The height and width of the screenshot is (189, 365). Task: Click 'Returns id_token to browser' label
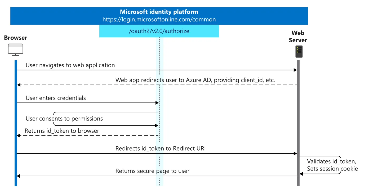[x=62, y=131]
